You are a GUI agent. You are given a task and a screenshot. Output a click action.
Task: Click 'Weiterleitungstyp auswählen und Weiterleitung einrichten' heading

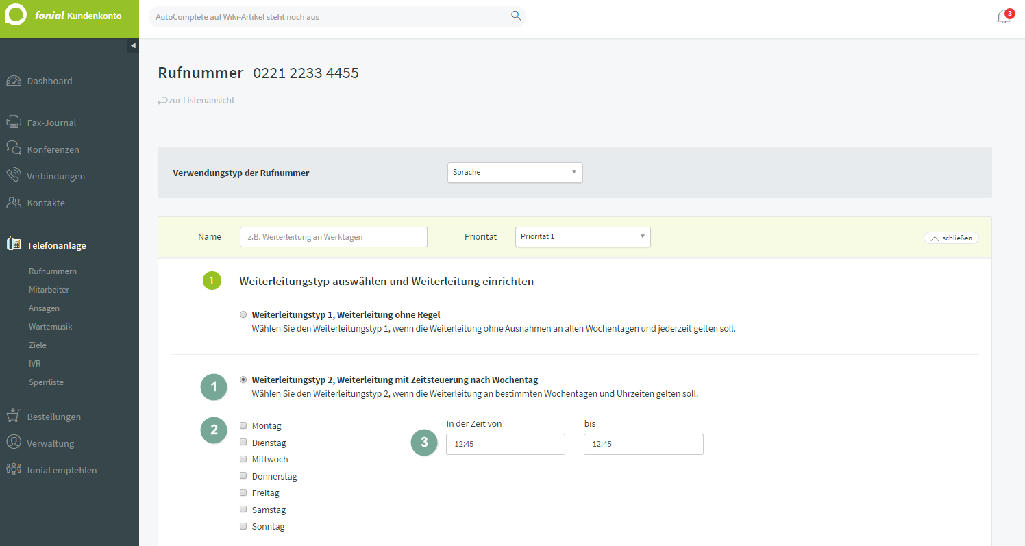coord(386,281)
